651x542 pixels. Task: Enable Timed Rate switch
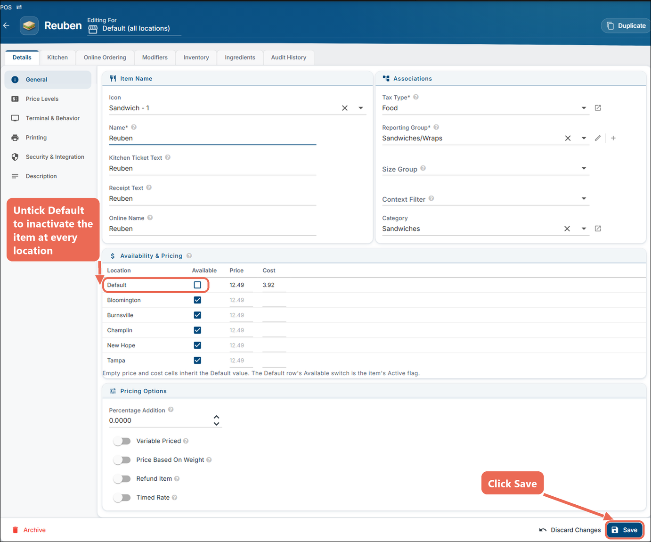pyautogui.click(x=122, y=498)
